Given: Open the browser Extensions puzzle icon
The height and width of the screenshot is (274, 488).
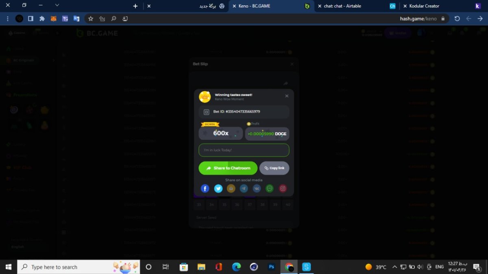Looking at the screenshot, I should [42, 19].
